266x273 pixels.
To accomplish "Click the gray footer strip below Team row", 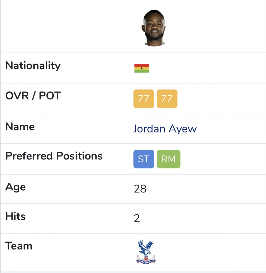I will pyautogui.click(x=133, y=272).
